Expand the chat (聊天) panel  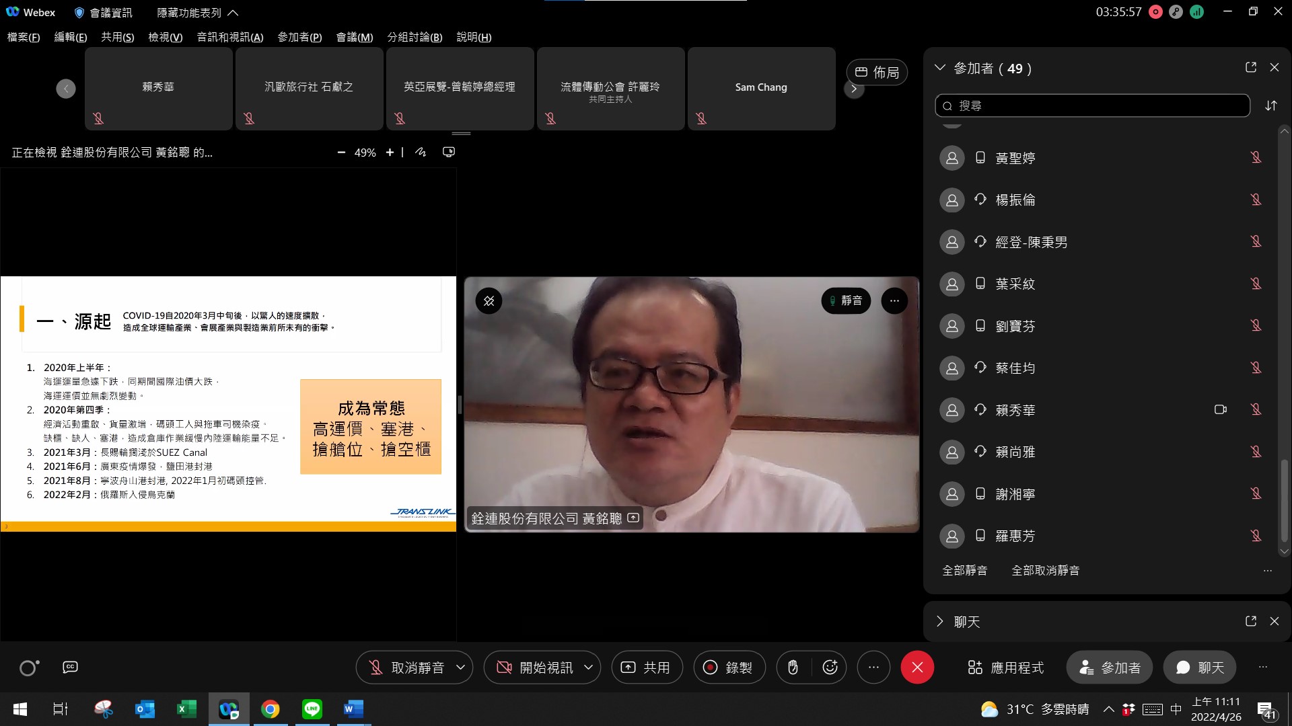point(940,622)
